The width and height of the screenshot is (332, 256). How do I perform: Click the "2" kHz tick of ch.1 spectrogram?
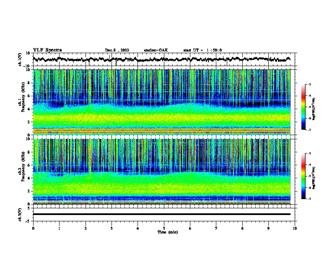click(29, 122)
